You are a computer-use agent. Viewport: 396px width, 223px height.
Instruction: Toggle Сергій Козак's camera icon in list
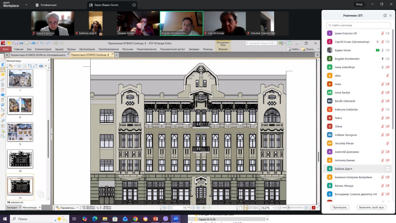[x=387, y=42]
